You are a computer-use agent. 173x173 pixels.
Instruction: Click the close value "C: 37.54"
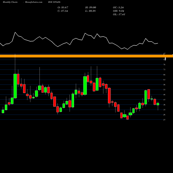pos(63,11)
